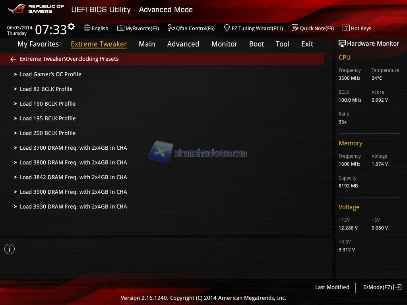Viewport: 407px width, 305px height.
Task: Open the Main tab
Action: pos(147,44)
